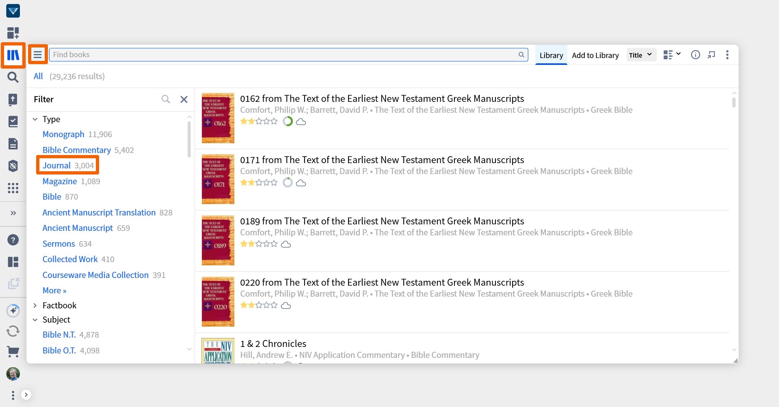The image size is (779, 407).
Task: Click the magnifier inside the Find books box
Action: click(521, 55)
